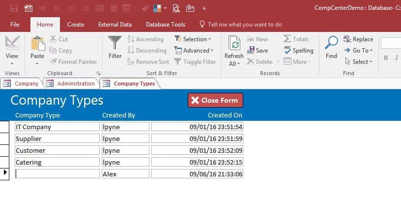Click Cut in the Clipboard group
This screenshot has height=224, width=401.
click(x=59, y=39)
